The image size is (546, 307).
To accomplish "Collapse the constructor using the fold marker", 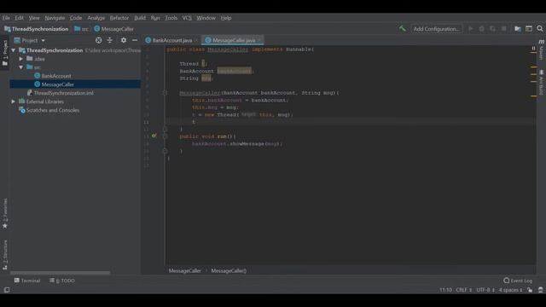I will coord(165,93).
